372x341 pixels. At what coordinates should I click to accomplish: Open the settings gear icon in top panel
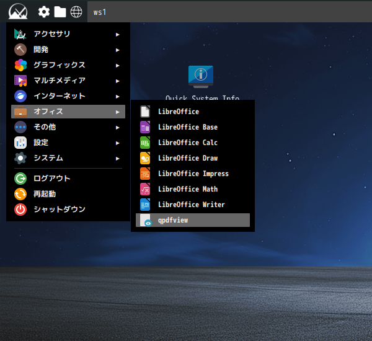44,12
